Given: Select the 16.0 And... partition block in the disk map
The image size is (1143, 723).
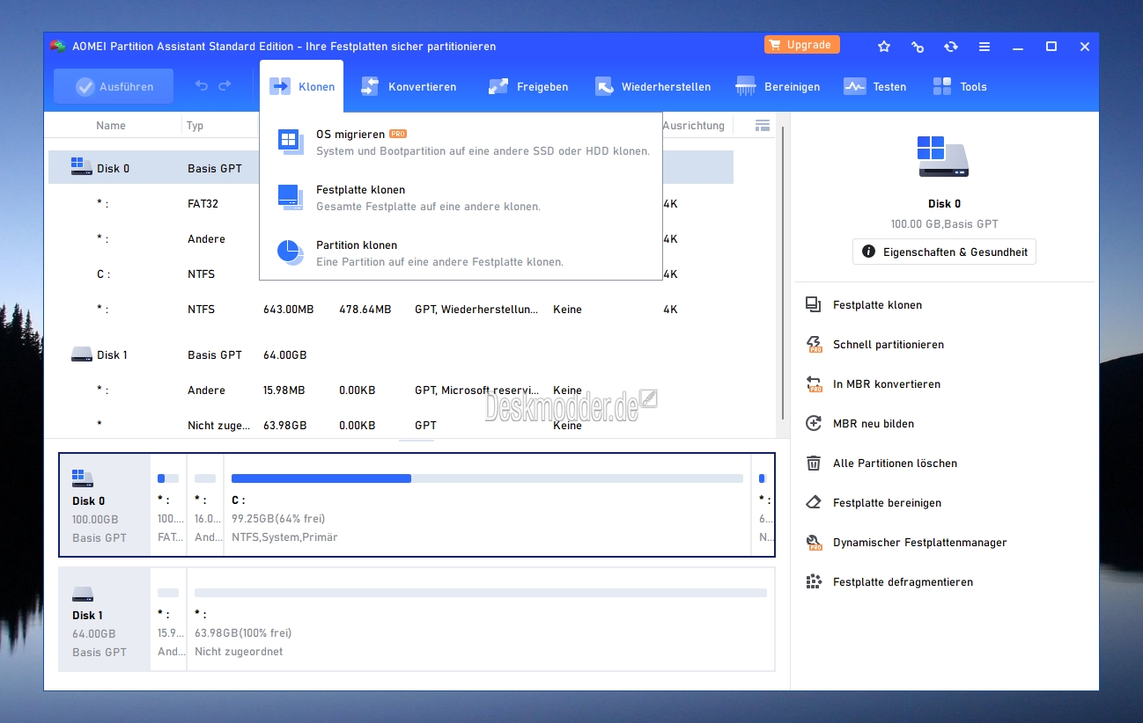Looking at the screenshot, I should pos(205,505).
